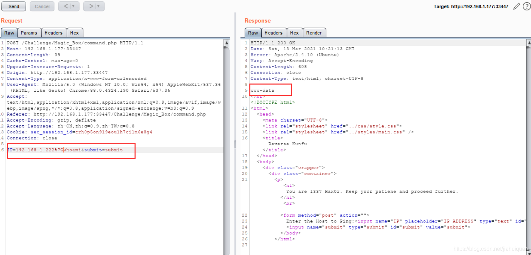Select the Response Raw tab
This screenshot has width=531, height=255.
point(253,33)
